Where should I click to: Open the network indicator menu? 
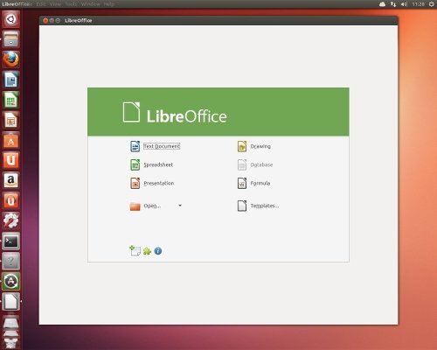[393, 4]
